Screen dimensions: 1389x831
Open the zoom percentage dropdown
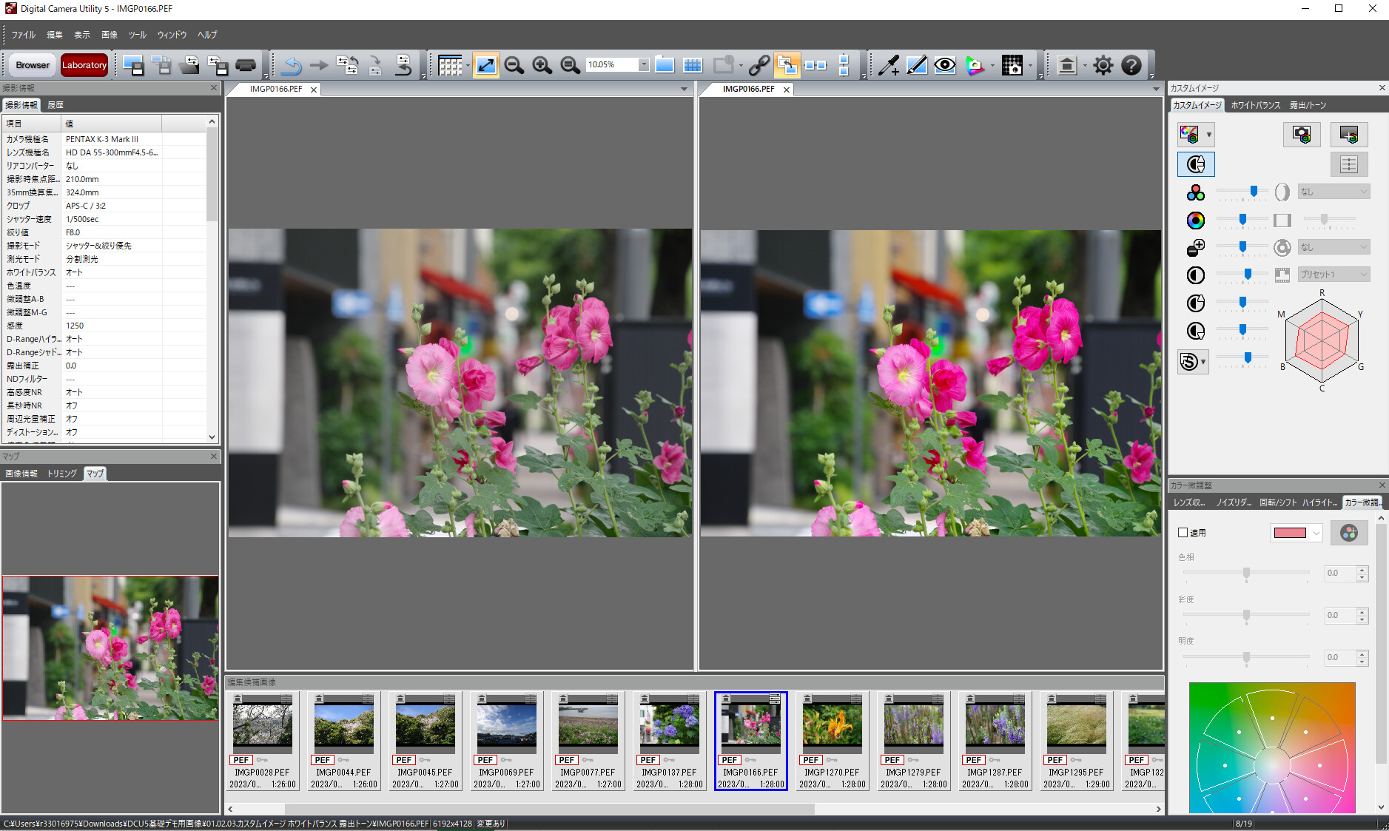[642, 65]
